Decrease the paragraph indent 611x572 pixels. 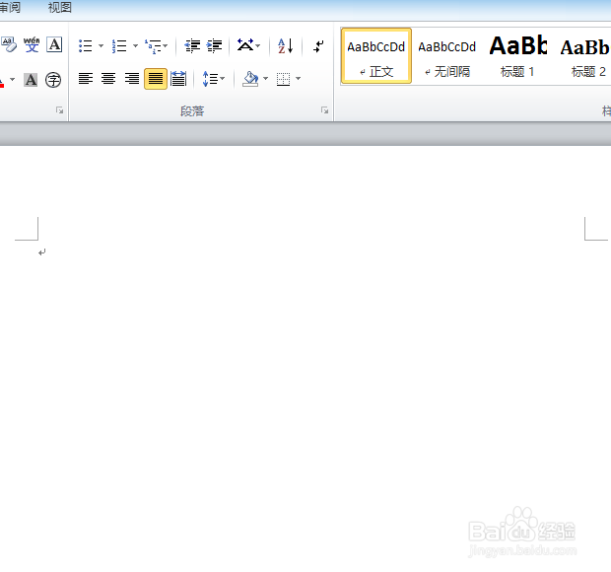pos(192,45)
